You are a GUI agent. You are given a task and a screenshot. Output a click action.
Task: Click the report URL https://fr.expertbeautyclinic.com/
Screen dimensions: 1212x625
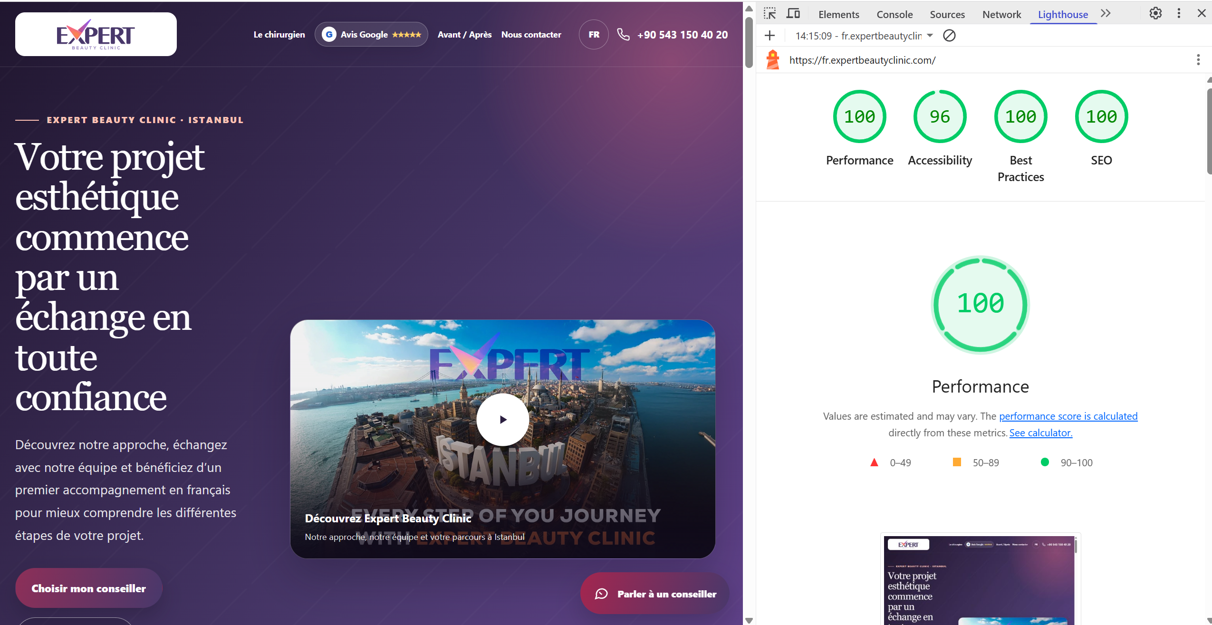862,60
